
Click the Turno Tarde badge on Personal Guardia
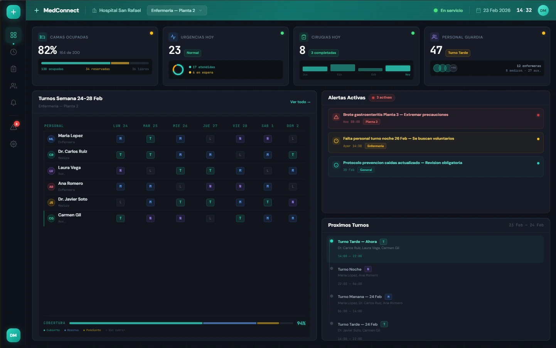pyautogui.click(x=458, y=53)
